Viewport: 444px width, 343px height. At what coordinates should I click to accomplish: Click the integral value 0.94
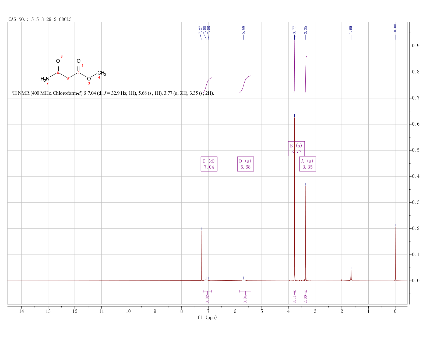click(245, 299)
